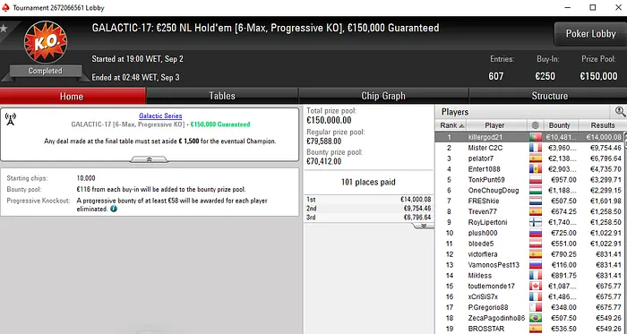Open the Tables tab
Image resolution: width=627 pixels, height=334 pixels.
click(222, 96)
